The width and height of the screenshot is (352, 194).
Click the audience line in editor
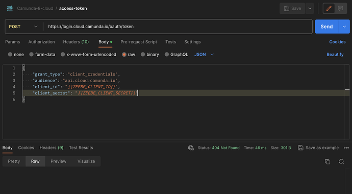77,80
